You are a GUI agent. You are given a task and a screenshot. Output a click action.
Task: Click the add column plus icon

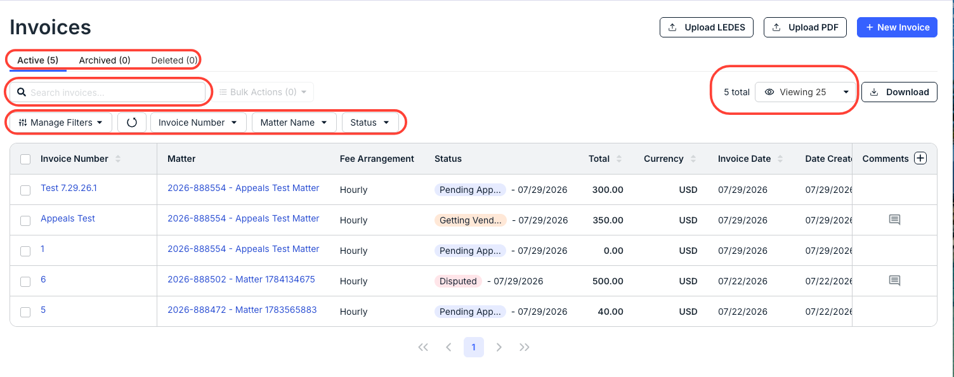pyautogui.click(x=920, y=158)
